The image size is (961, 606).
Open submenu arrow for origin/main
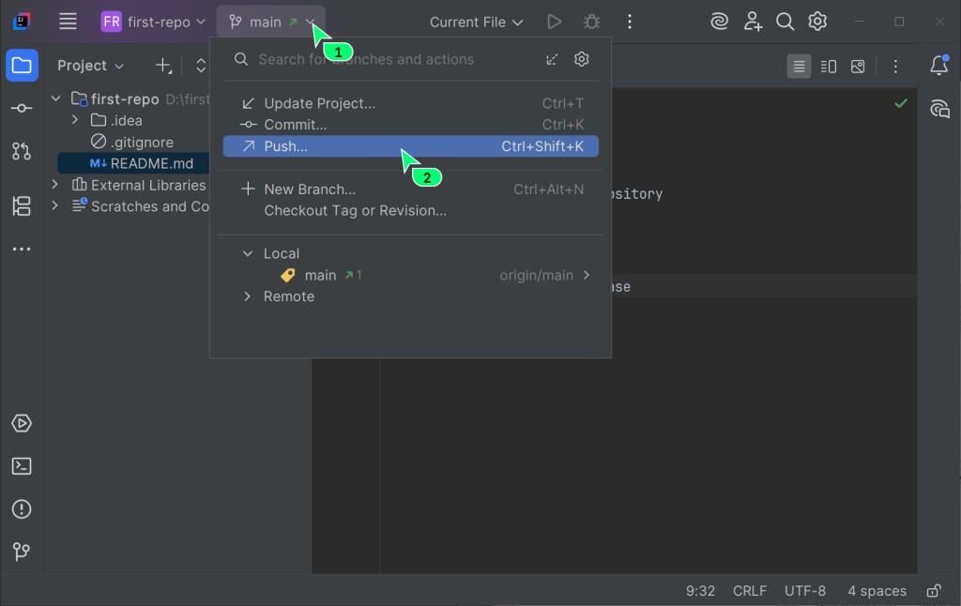point(587,275)
